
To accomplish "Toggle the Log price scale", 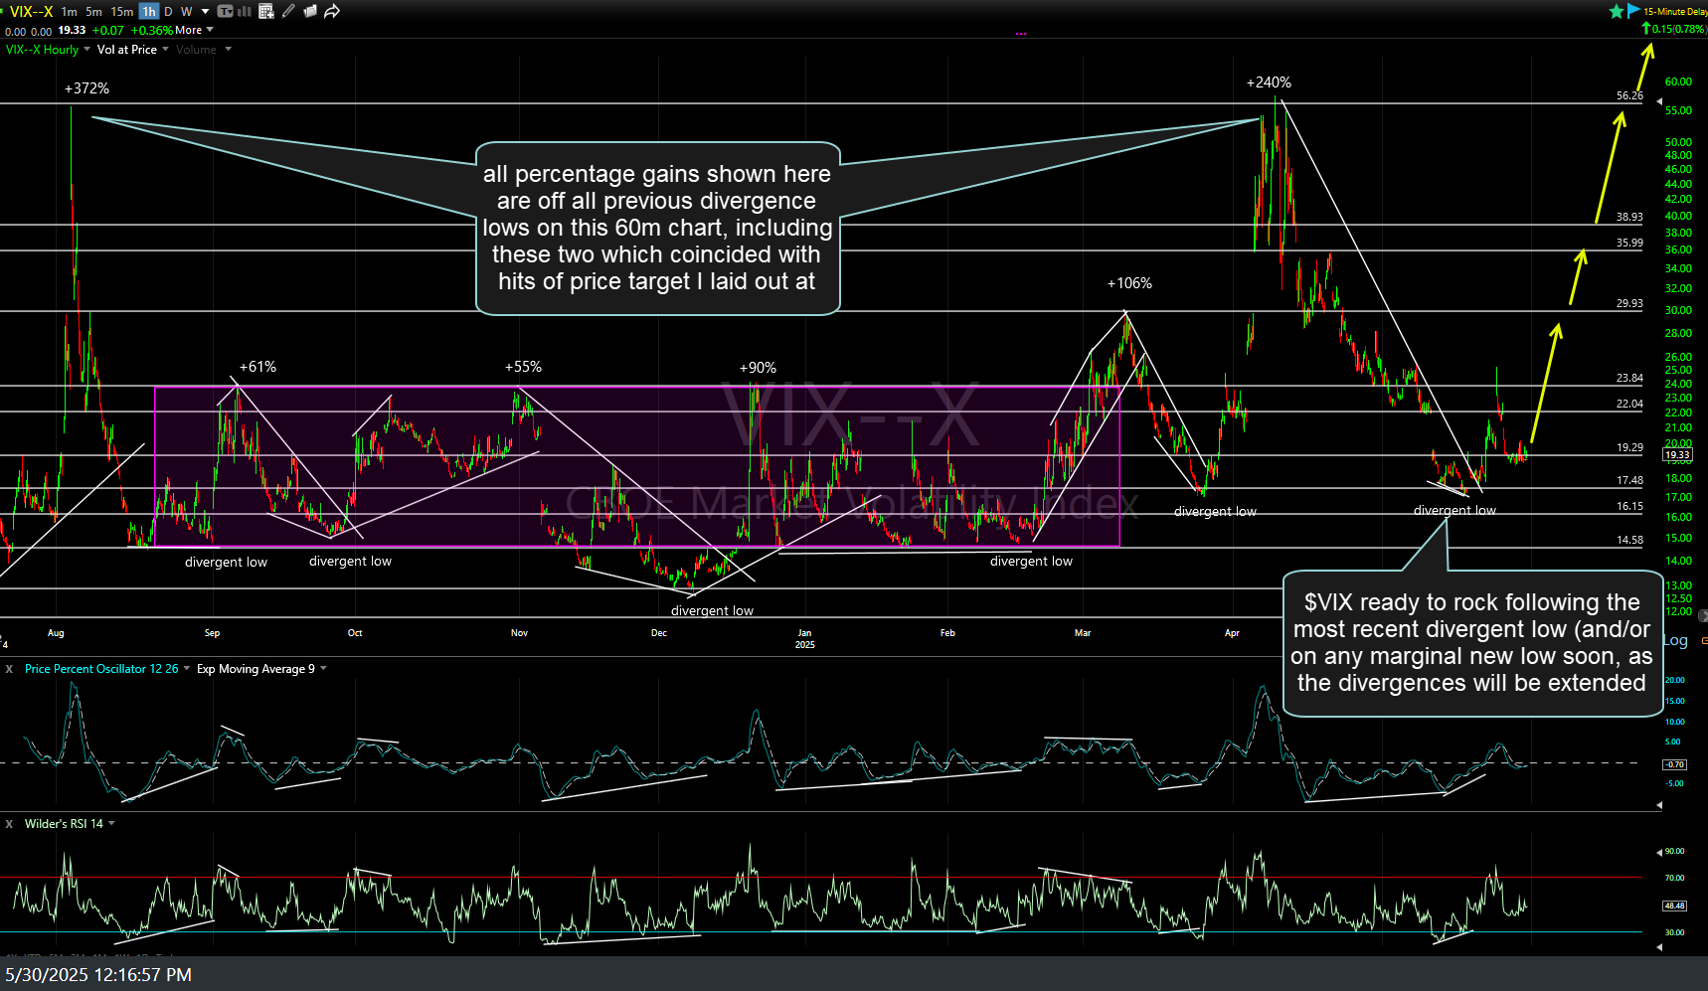I will [x=1675, y=640].
